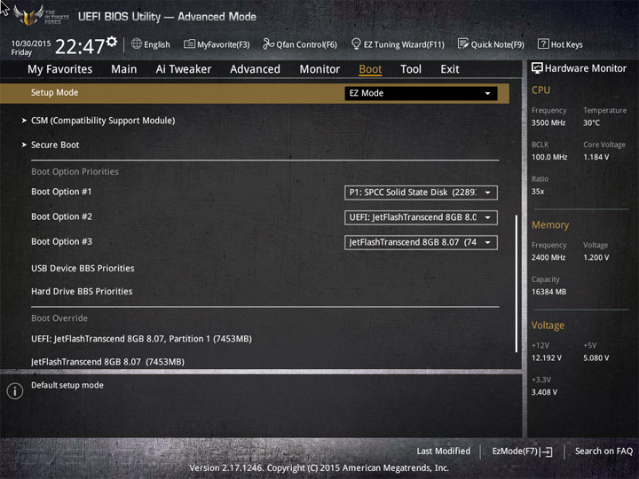Click Last Modified in the footer
The image size is (639, 479).
point(444,451)
